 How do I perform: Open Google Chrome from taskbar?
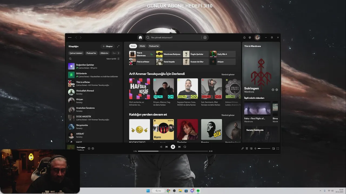168,191
